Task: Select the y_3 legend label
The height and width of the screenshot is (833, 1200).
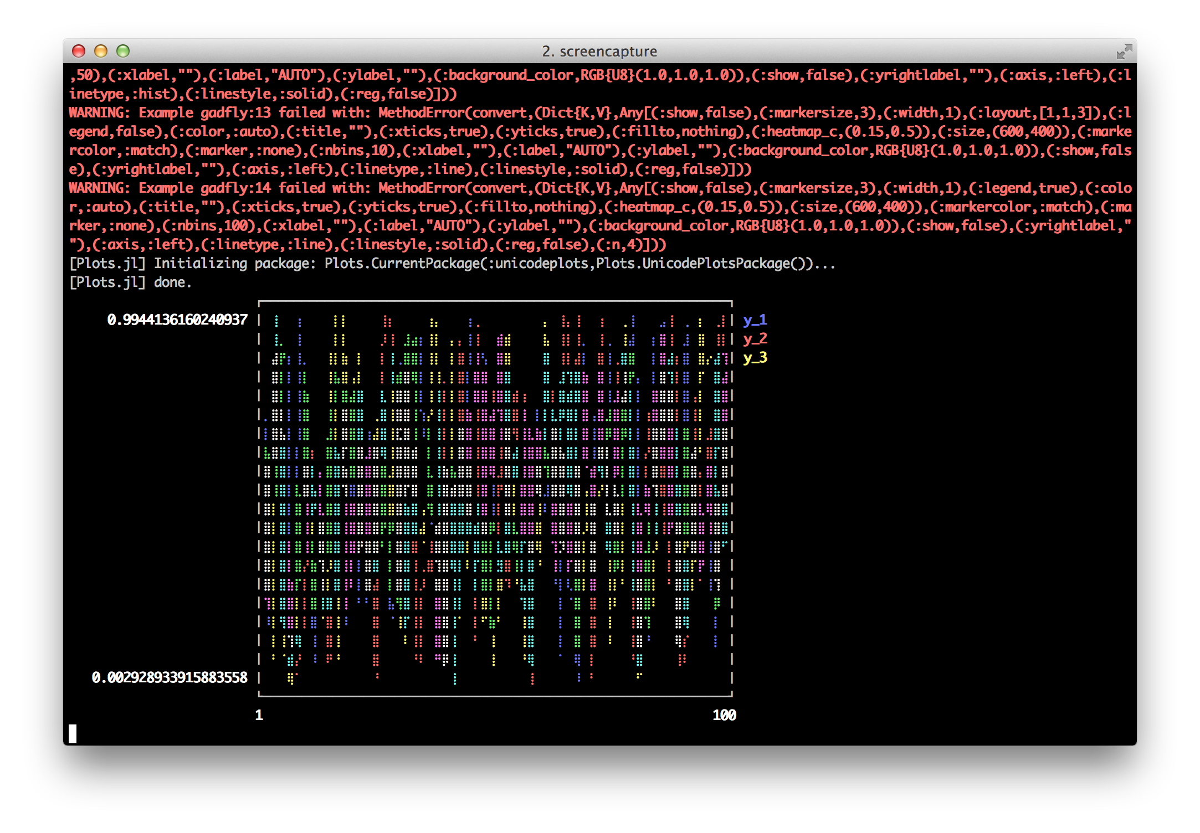Action: coord(755,358)
